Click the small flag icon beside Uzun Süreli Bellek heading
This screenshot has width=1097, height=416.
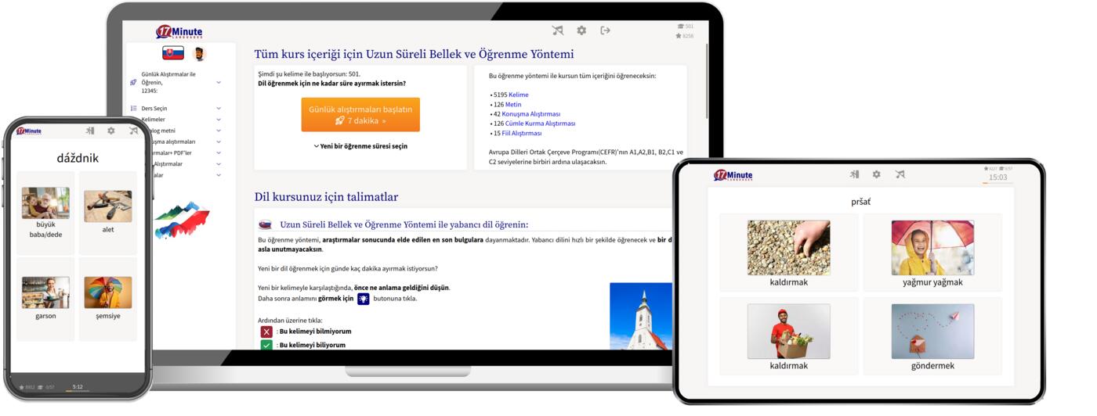click(266, 224)
